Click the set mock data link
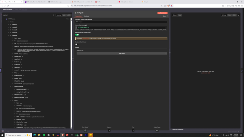 click(x=206, y=73)
